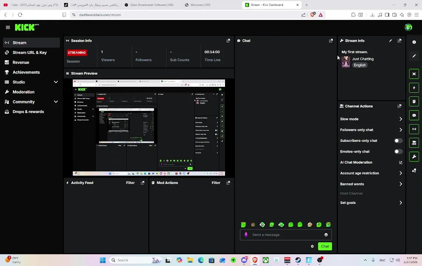422x266 pixels.
Task: Open Mod Actions Filter
Action: tap(216, 183)
